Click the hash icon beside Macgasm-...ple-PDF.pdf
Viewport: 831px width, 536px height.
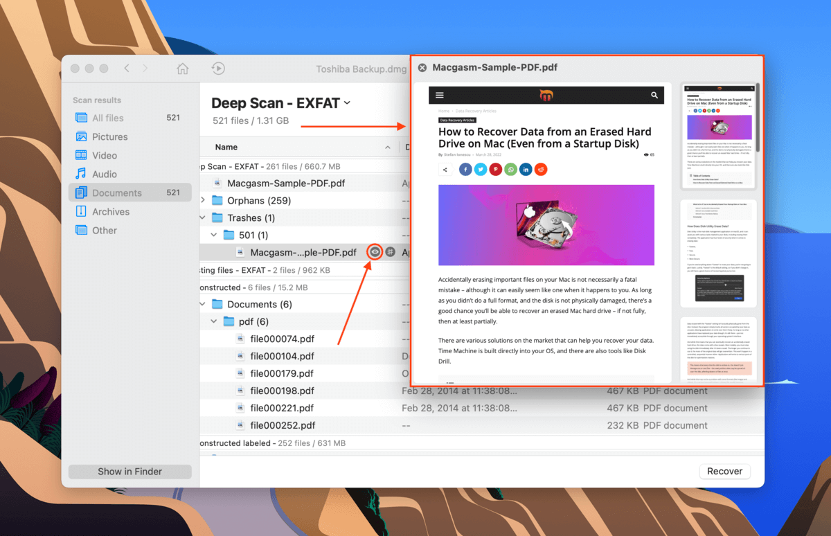point(391,252)
